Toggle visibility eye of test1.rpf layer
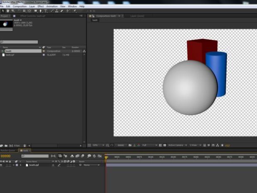The height and width of the screenshot is (193, 257). coord(2,165)
